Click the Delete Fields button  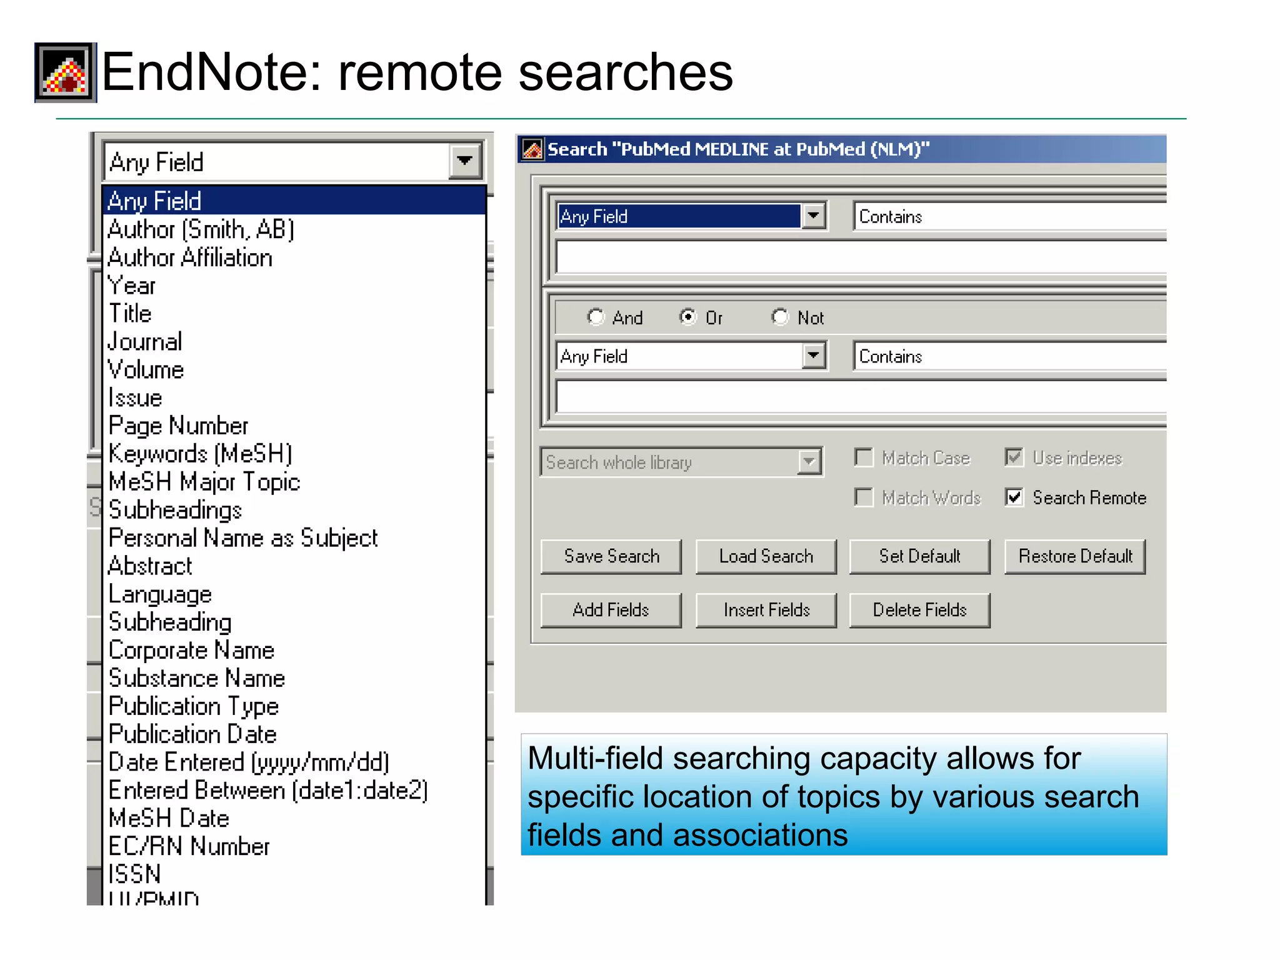pyautogui.click(x=920, y=610)
